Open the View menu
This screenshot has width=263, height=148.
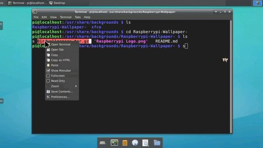click(x=53, y=17)
